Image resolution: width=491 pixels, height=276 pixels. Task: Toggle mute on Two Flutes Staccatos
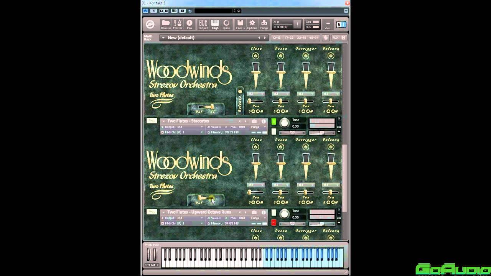[x=274, y=131]
